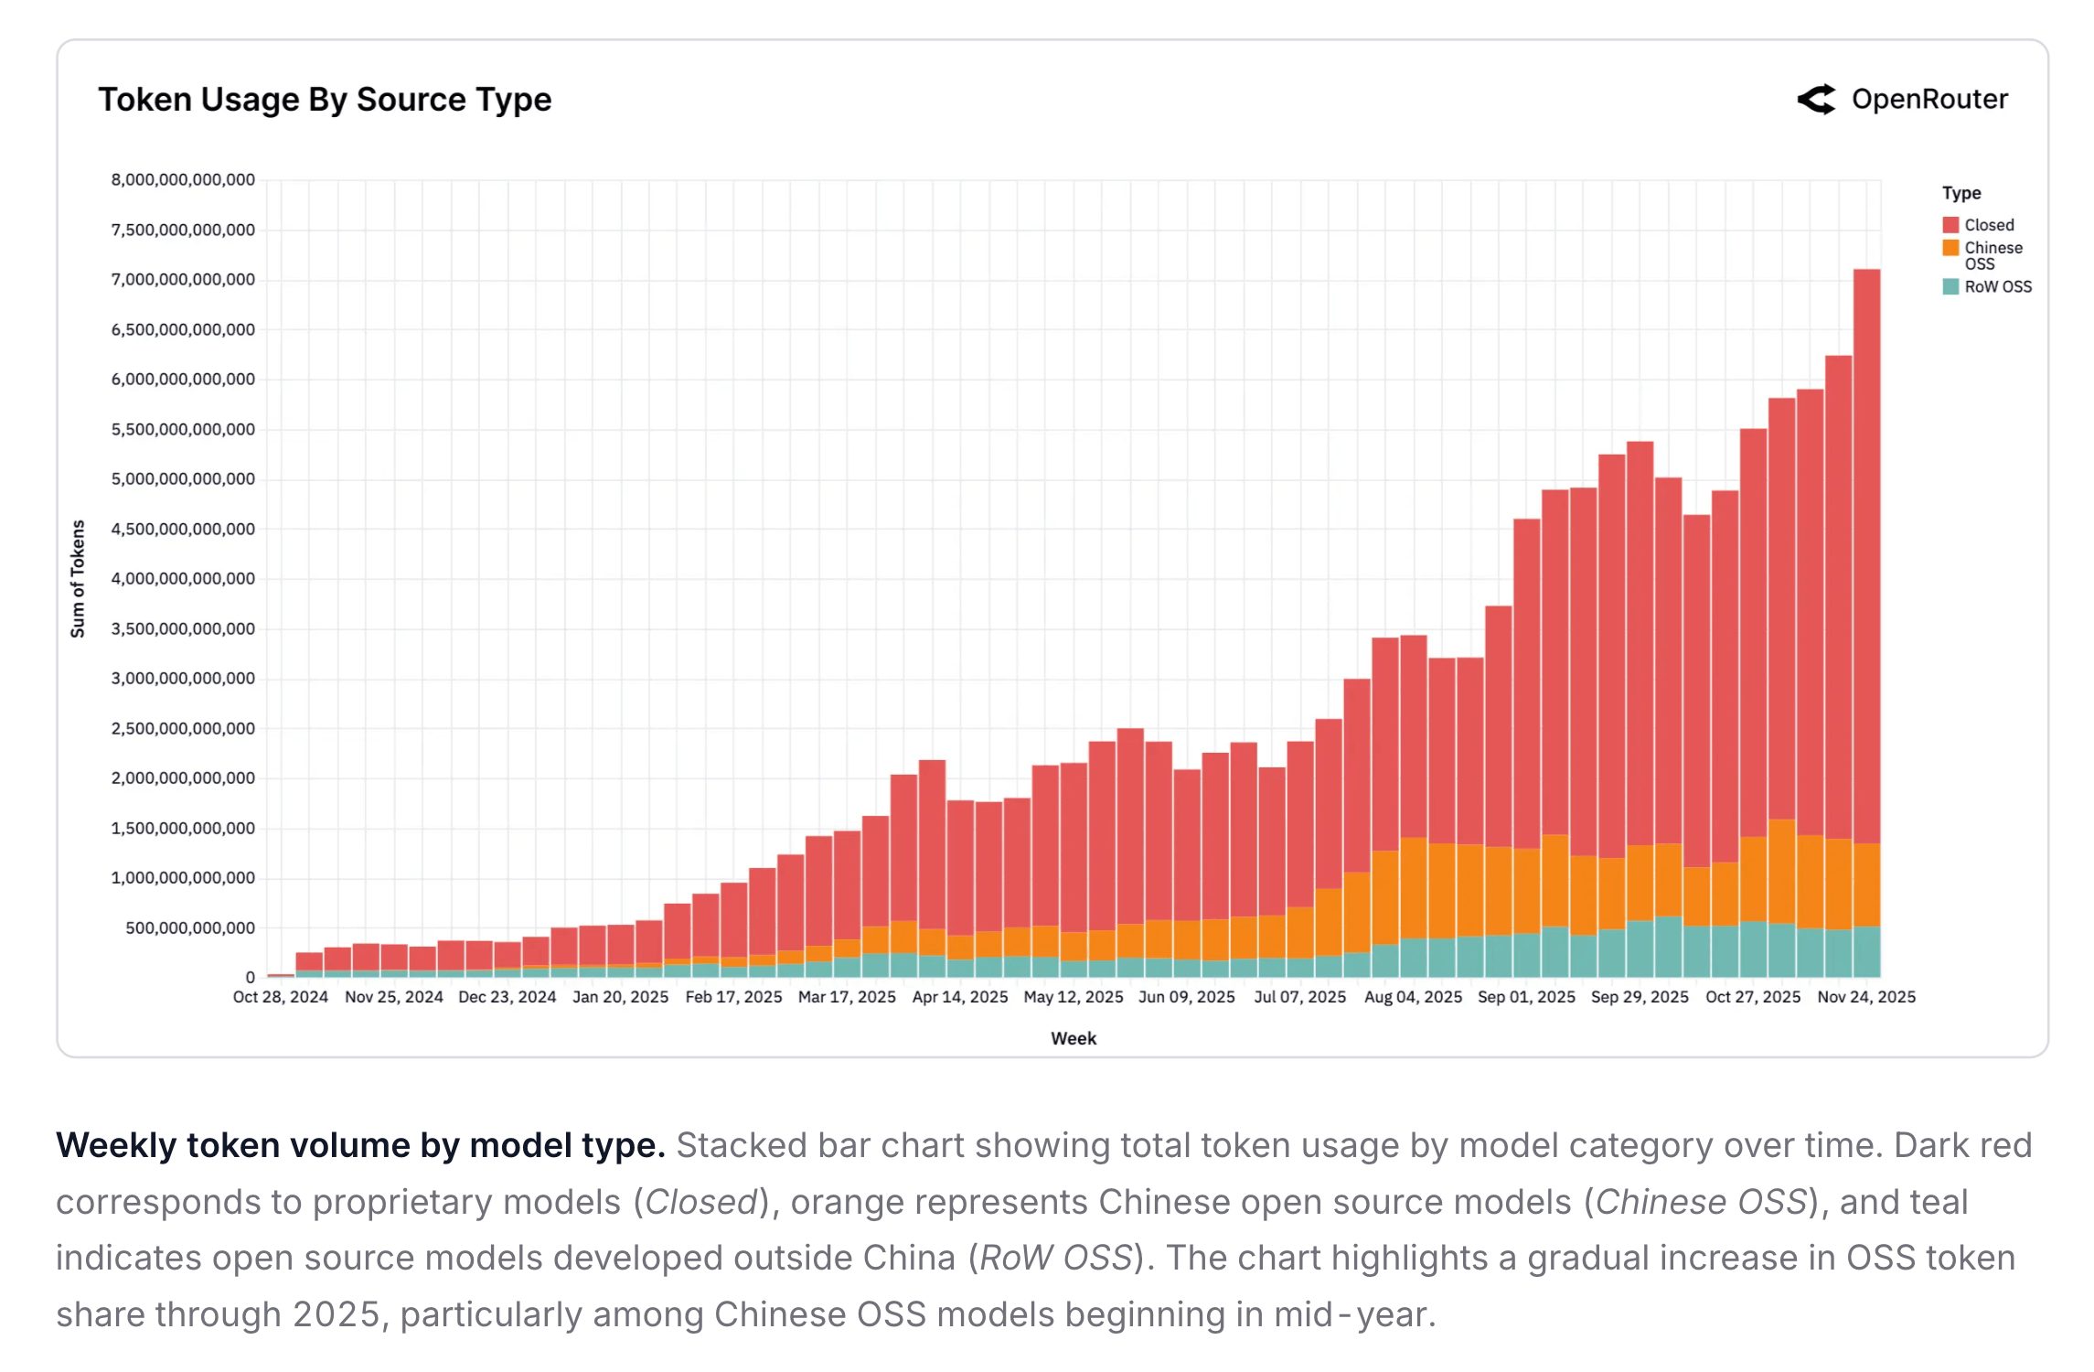Click the teal RoW OSS legend swatch

1950,286
